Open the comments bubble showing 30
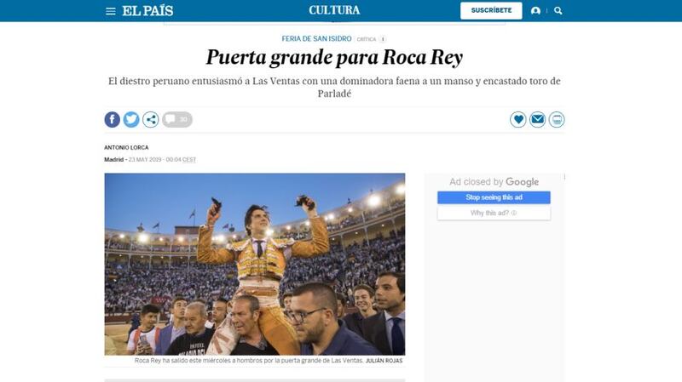 tap(177, 119)
